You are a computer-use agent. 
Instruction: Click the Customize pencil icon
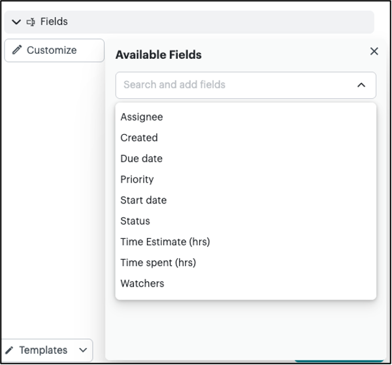click(17, 50)
